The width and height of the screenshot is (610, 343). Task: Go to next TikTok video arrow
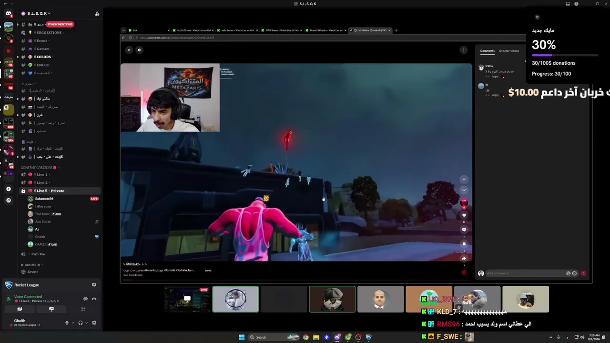(x=464, y=190)
